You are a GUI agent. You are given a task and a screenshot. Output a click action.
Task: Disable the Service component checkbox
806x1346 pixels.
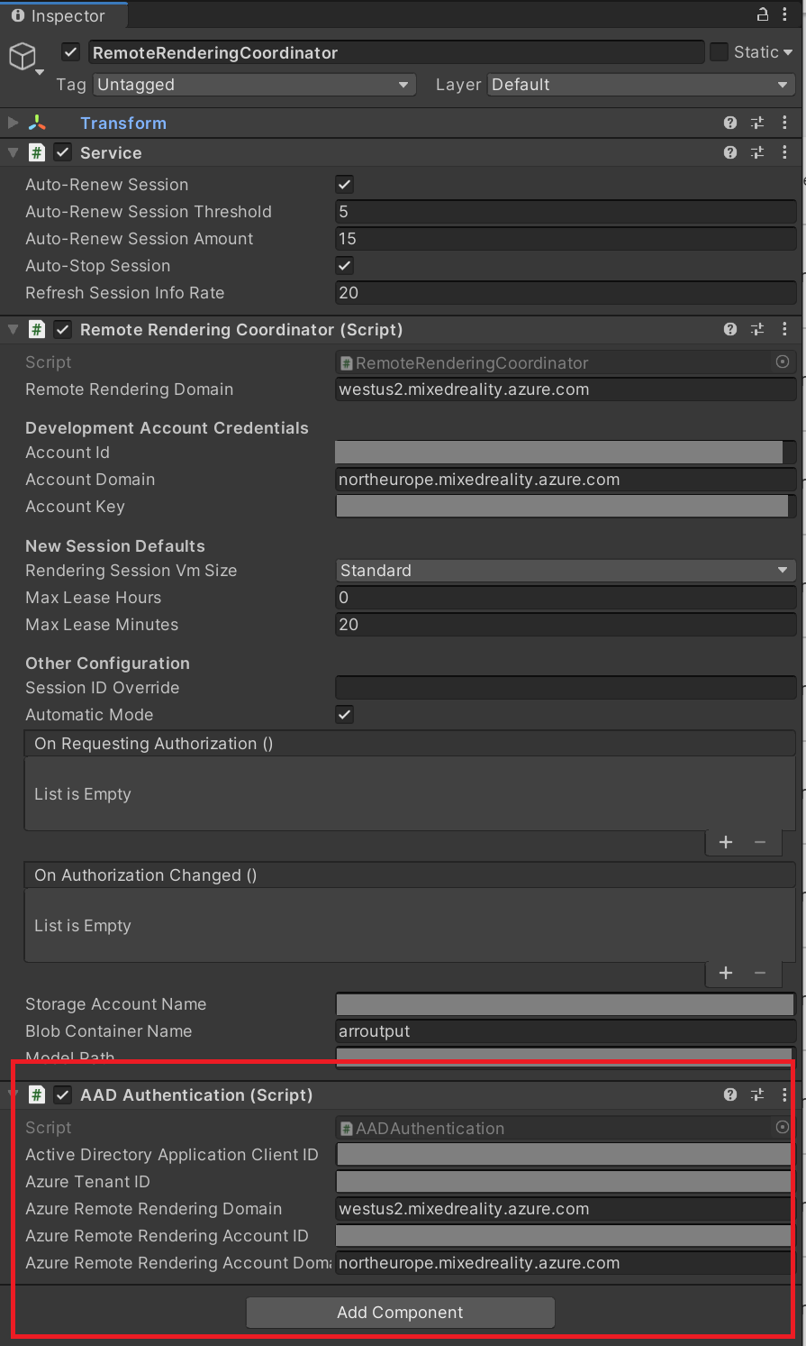coord(62,152)
